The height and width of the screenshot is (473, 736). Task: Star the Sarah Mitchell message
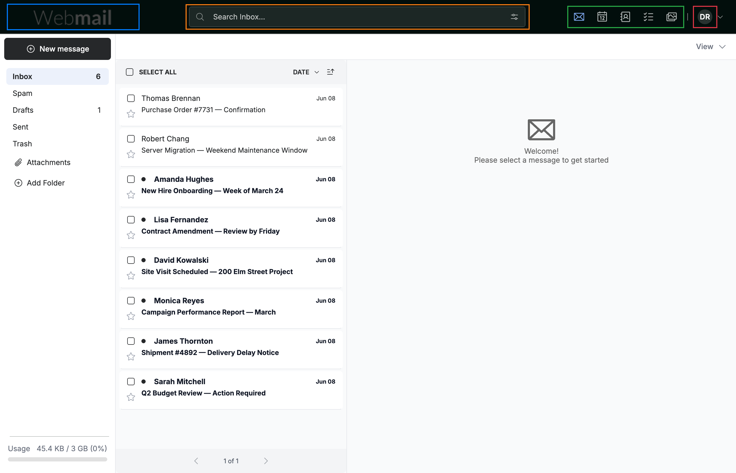point(131,397)
